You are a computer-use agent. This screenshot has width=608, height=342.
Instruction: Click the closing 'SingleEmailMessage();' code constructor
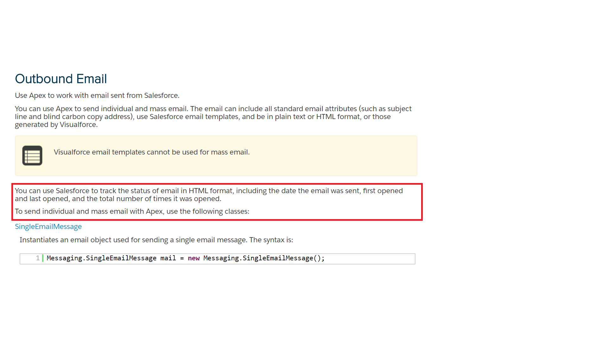(x=283, y=258)
